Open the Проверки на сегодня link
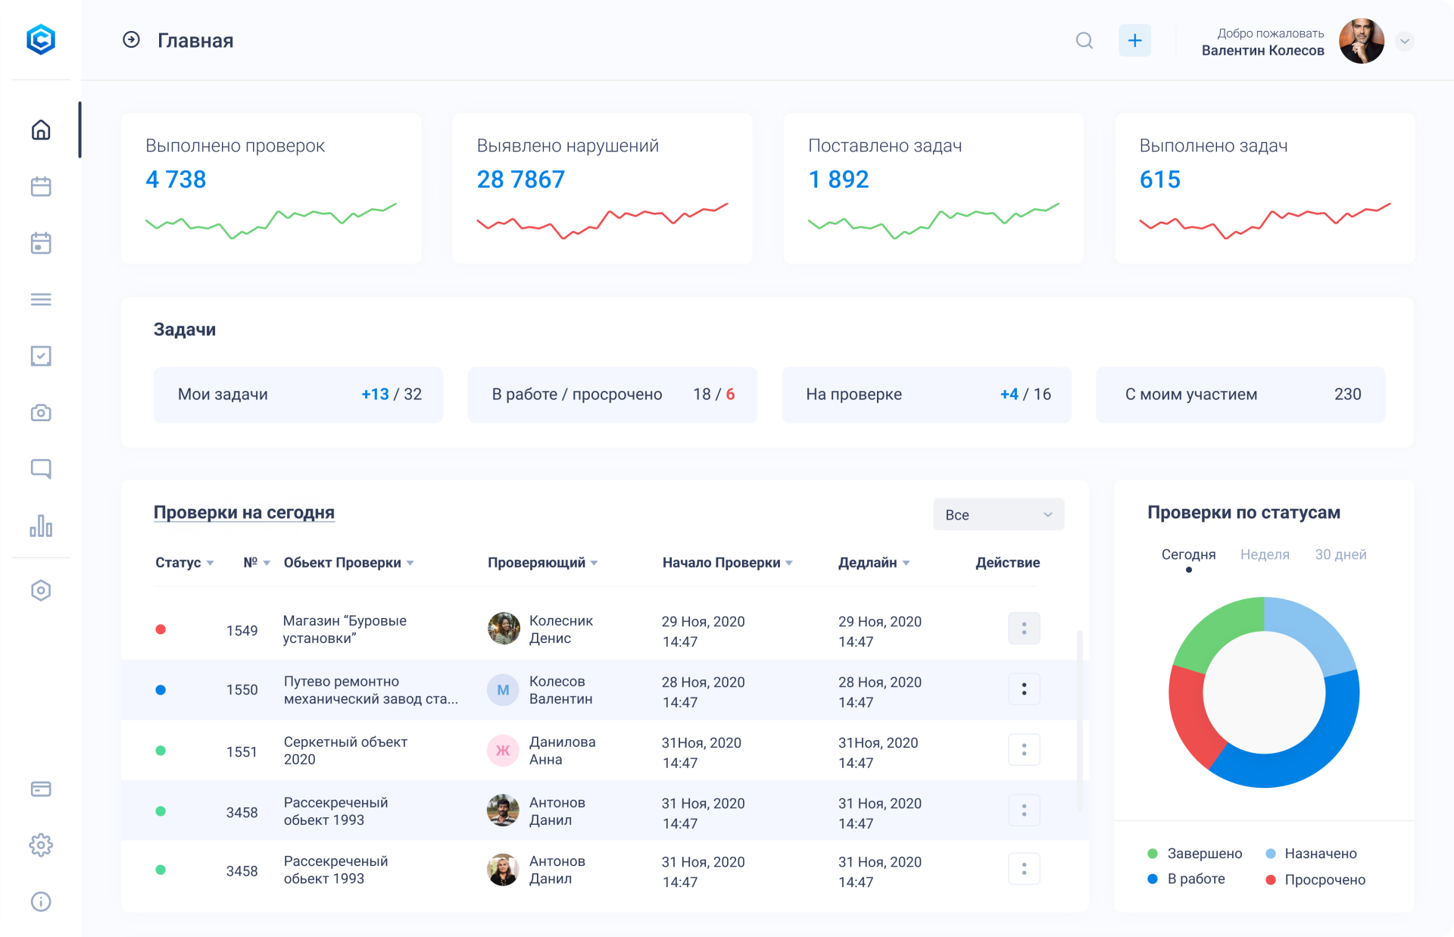This screenshot has height=937, width=1454. coord(244,512)
